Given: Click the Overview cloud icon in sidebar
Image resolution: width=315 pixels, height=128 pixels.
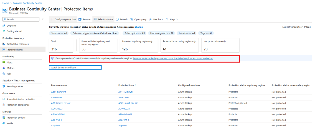Looking at the screenshot, I should [4, 26].
